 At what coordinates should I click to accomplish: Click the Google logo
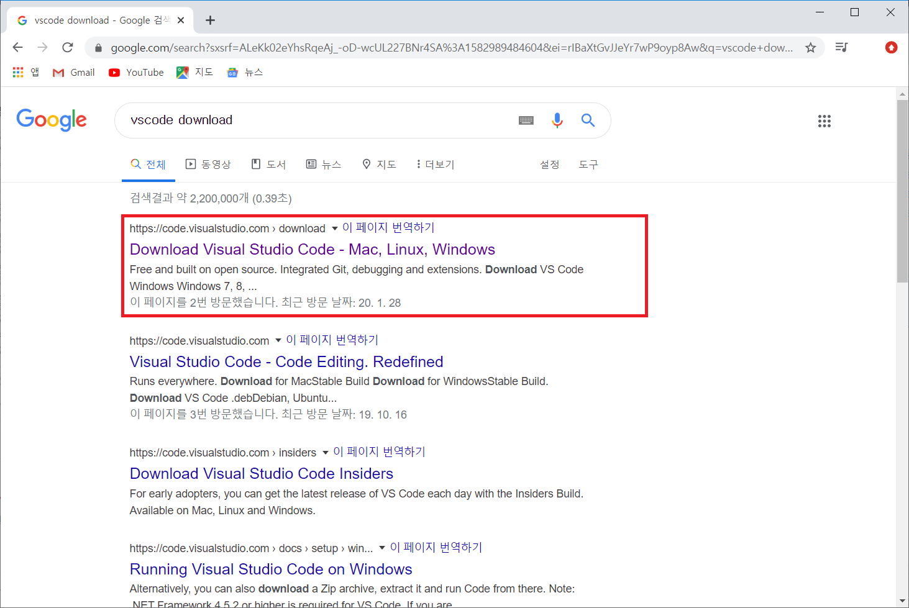pos(52,120)
